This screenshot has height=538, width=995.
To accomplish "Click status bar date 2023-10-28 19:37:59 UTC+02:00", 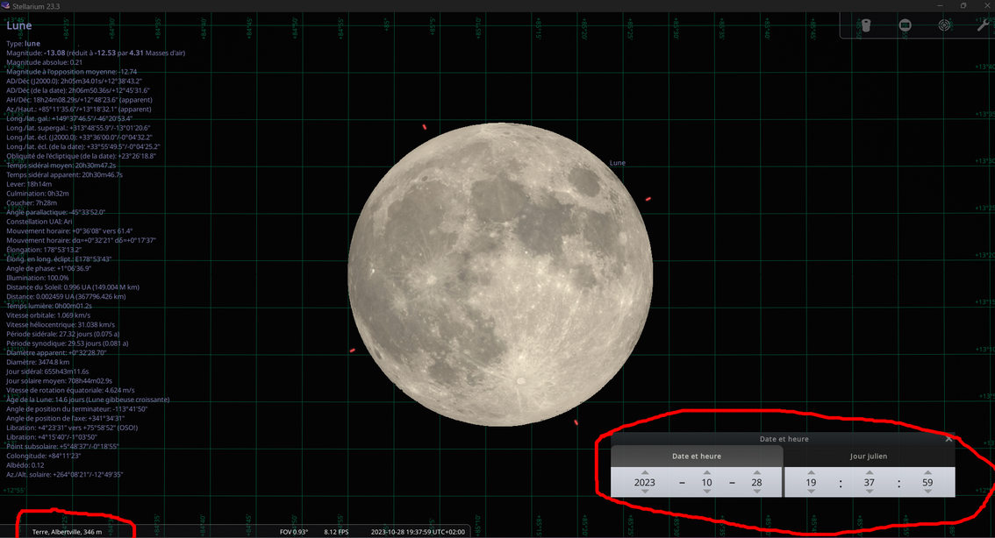I will 418,532.
